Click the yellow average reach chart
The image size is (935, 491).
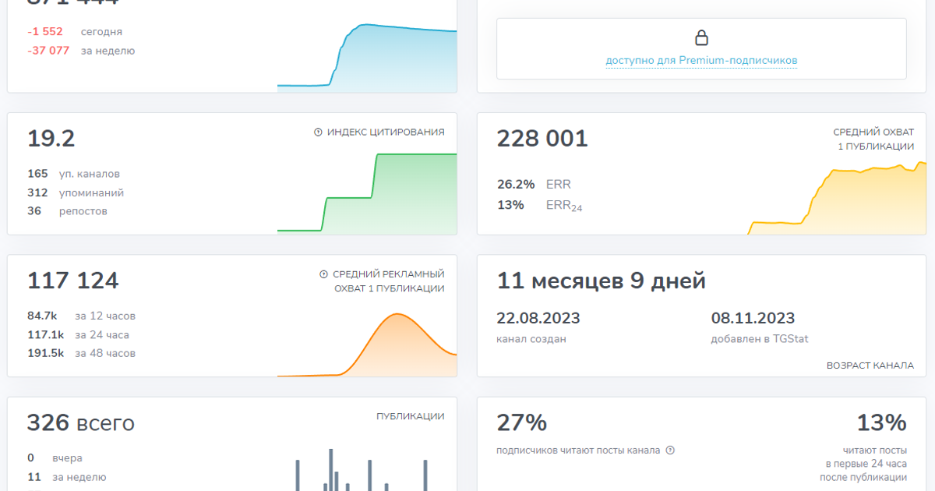pos(837,198)
